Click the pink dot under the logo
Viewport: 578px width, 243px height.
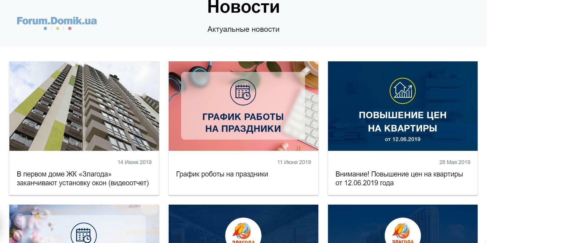(70, 28)
